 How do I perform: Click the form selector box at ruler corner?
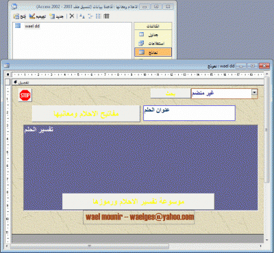click(8, 75)
